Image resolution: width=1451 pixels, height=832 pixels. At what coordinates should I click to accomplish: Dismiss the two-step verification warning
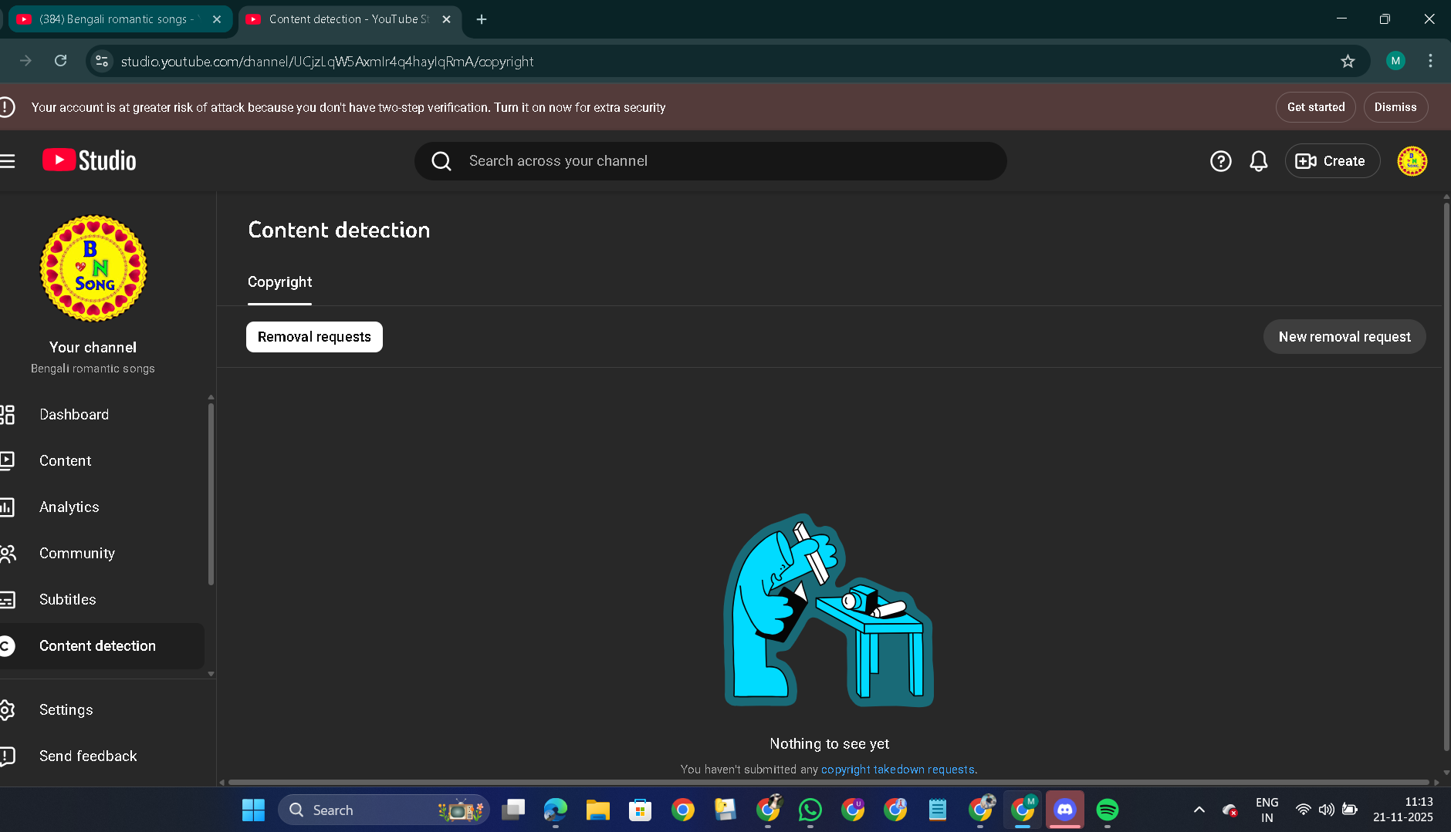point(1395,107)
